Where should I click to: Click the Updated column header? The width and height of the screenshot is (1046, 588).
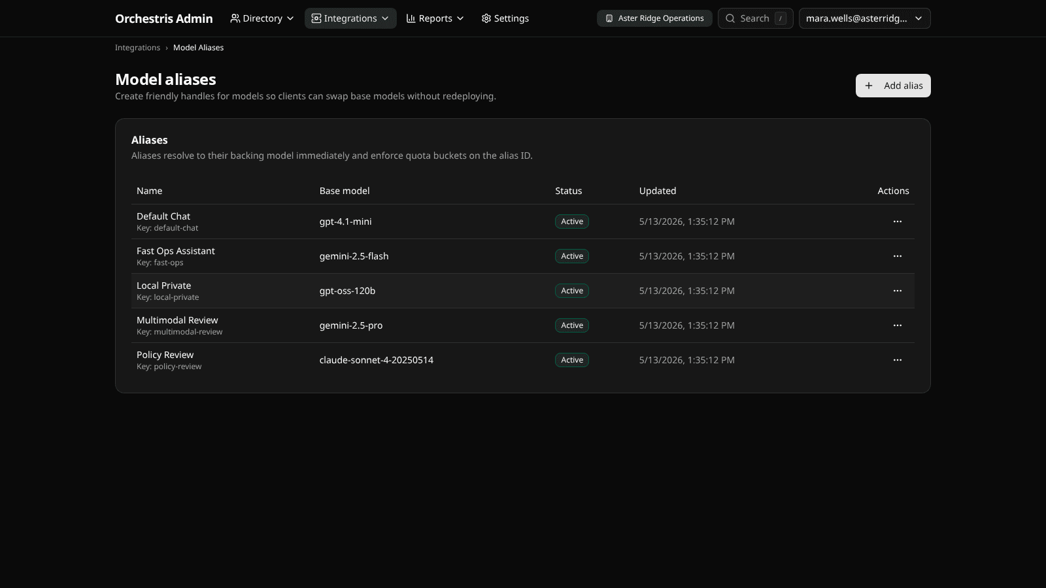click(658, 191)
